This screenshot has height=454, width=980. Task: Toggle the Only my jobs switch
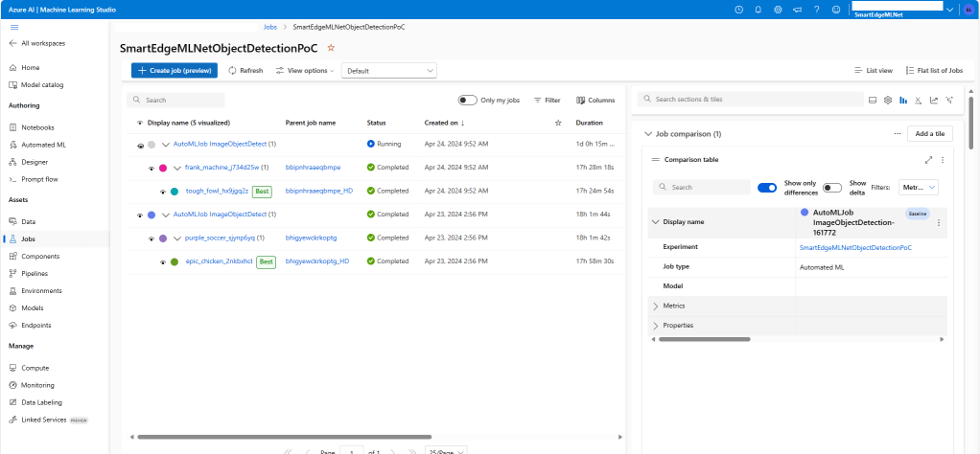[467, 100]
